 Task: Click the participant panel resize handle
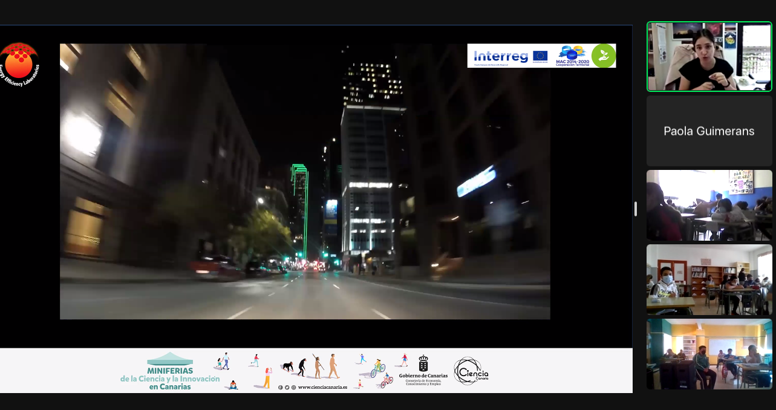[x=636, y=209]
